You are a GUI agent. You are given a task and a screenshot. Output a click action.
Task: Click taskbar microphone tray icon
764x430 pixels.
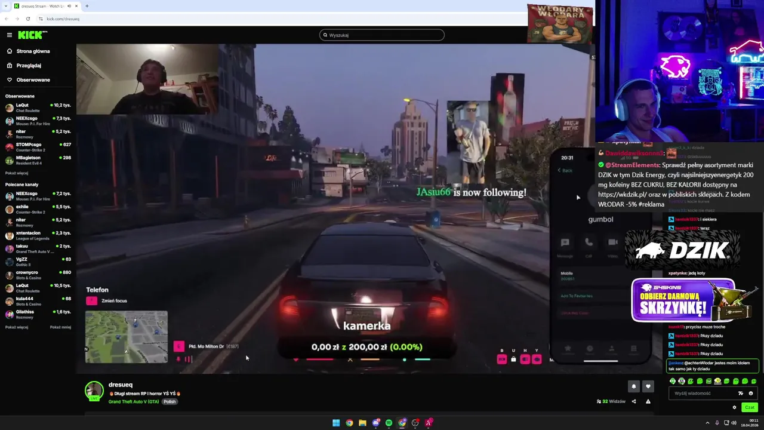click(717, 423)
